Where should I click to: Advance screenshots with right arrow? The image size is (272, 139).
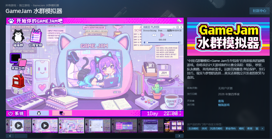179,136
